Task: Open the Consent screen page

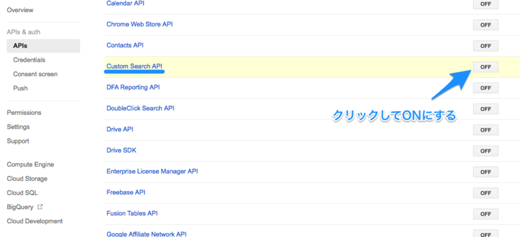Action: point(35,74)
